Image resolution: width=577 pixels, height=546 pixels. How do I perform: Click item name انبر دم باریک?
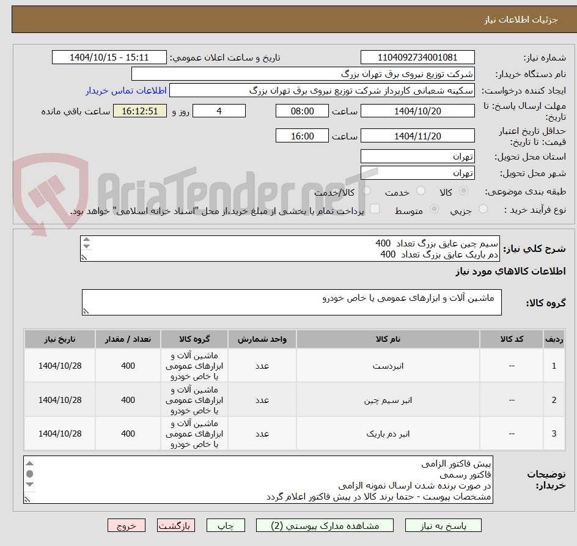(x=388, y=433)
